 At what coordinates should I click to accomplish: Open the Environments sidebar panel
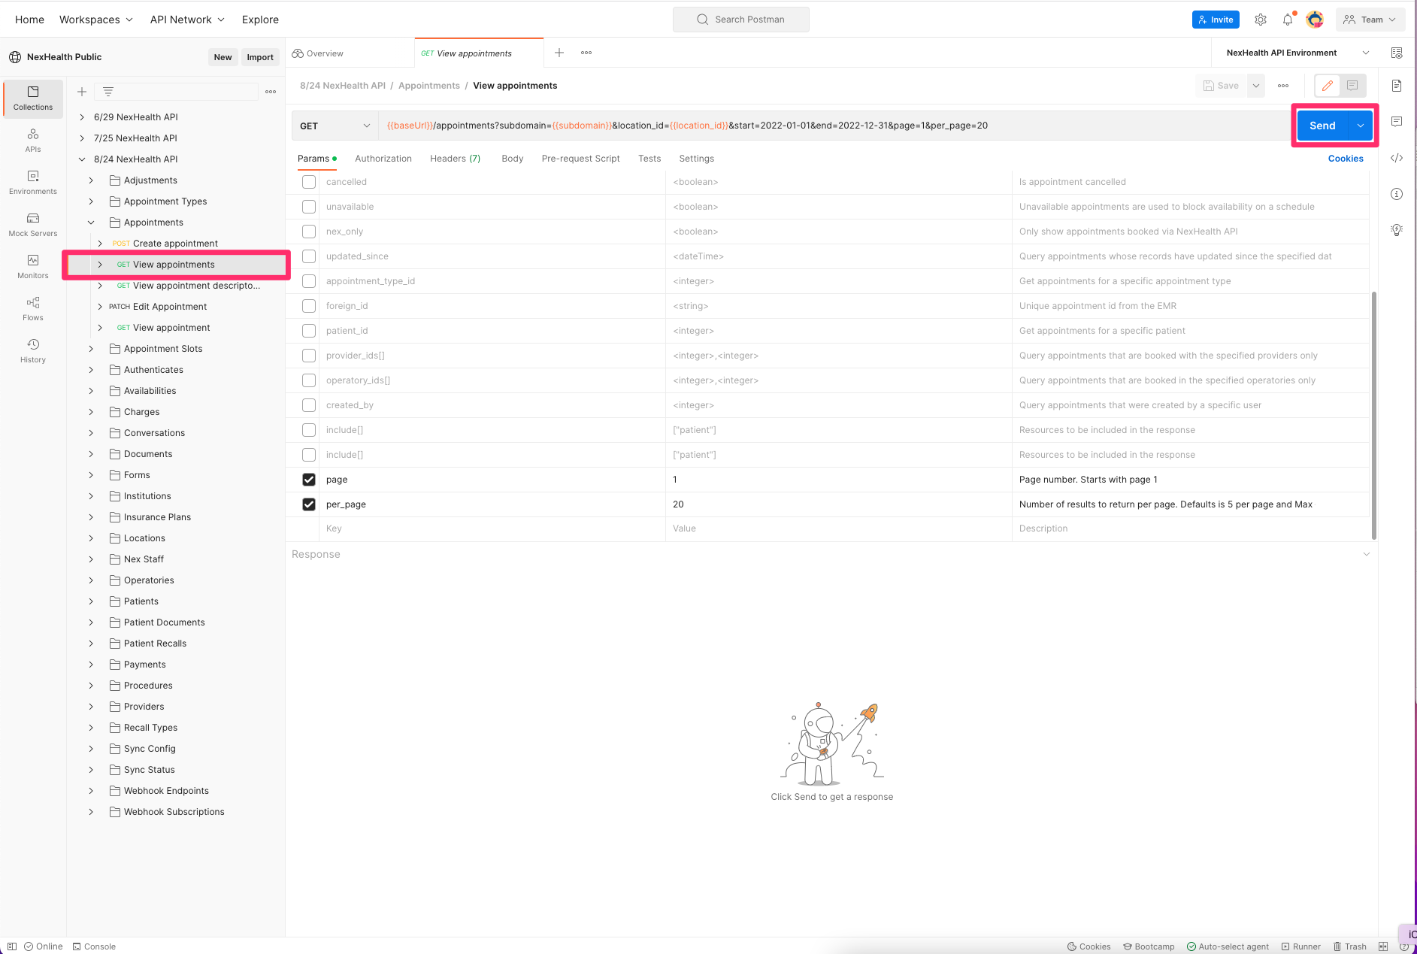click(33, 183)
